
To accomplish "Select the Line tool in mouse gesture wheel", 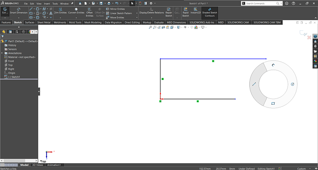I will click(x=254, y=84).
